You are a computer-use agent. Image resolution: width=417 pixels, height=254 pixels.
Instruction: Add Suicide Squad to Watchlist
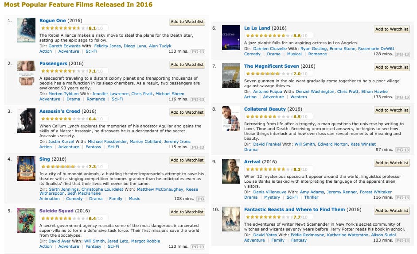(187, 212)
